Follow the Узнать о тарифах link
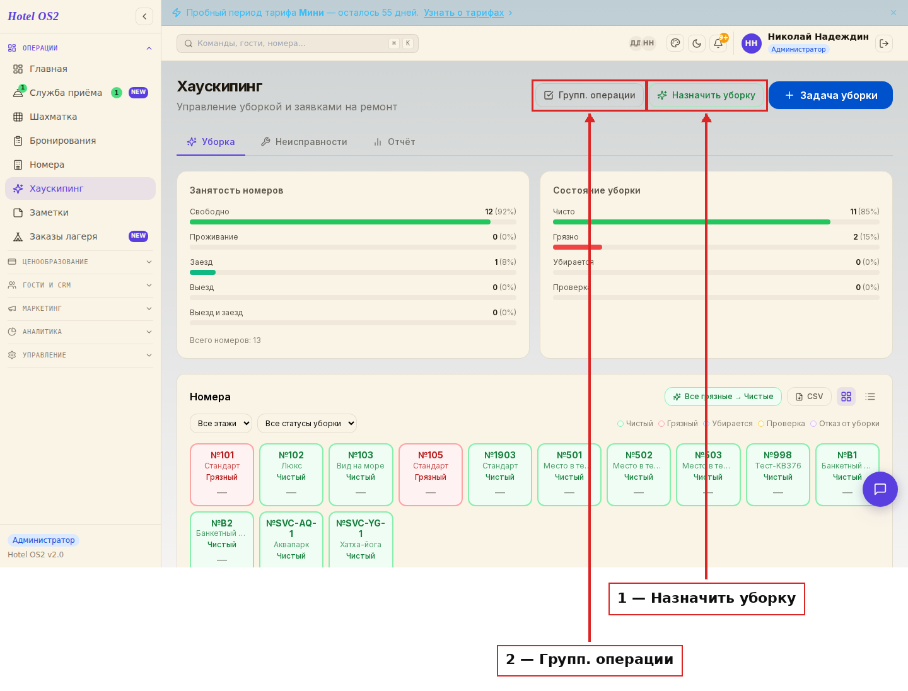This screenshot has width=908, height=691. point(463,13)
